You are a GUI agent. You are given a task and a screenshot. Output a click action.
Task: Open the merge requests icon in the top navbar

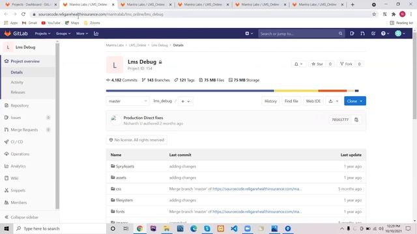pyautogui.click(x=362, y=33)
